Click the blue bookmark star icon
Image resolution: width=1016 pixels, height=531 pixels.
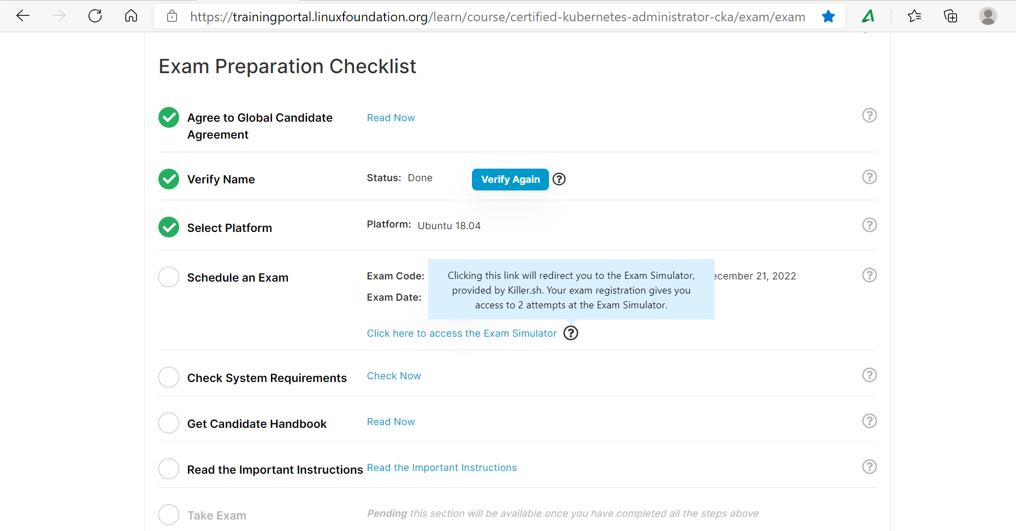(828, 16)
